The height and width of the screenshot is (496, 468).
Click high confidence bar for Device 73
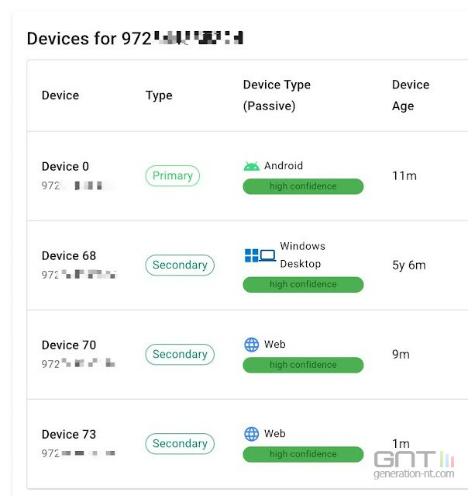click(x=303, y=454)
